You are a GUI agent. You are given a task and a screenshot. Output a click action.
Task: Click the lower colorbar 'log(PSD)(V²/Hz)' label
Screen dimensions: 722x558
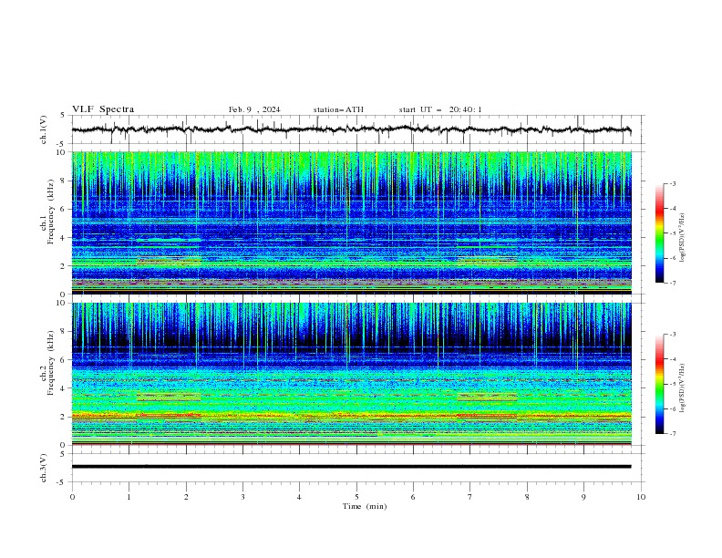click(x=682, y=388)
